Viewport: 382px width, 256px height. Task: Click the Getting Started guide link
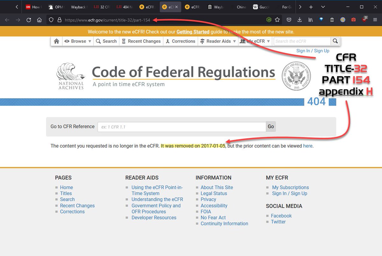[x=193, y=32]
